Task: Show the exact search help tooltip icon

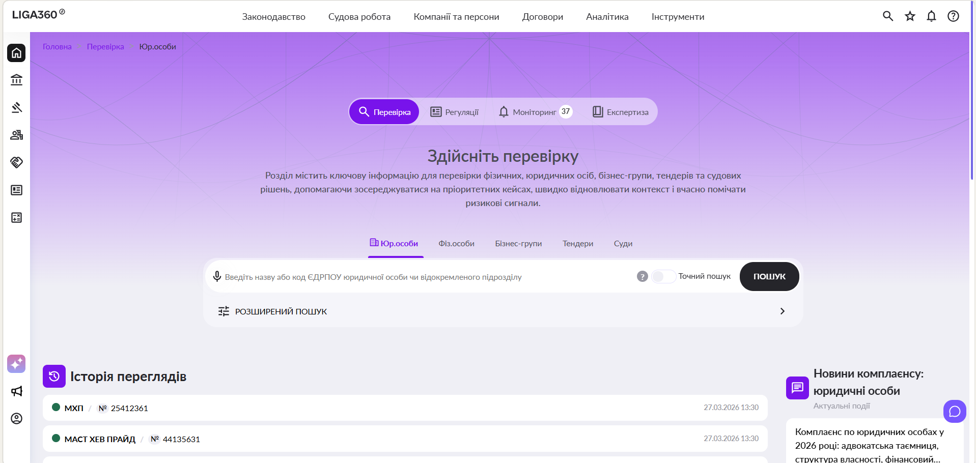Action: pos(643,276)
